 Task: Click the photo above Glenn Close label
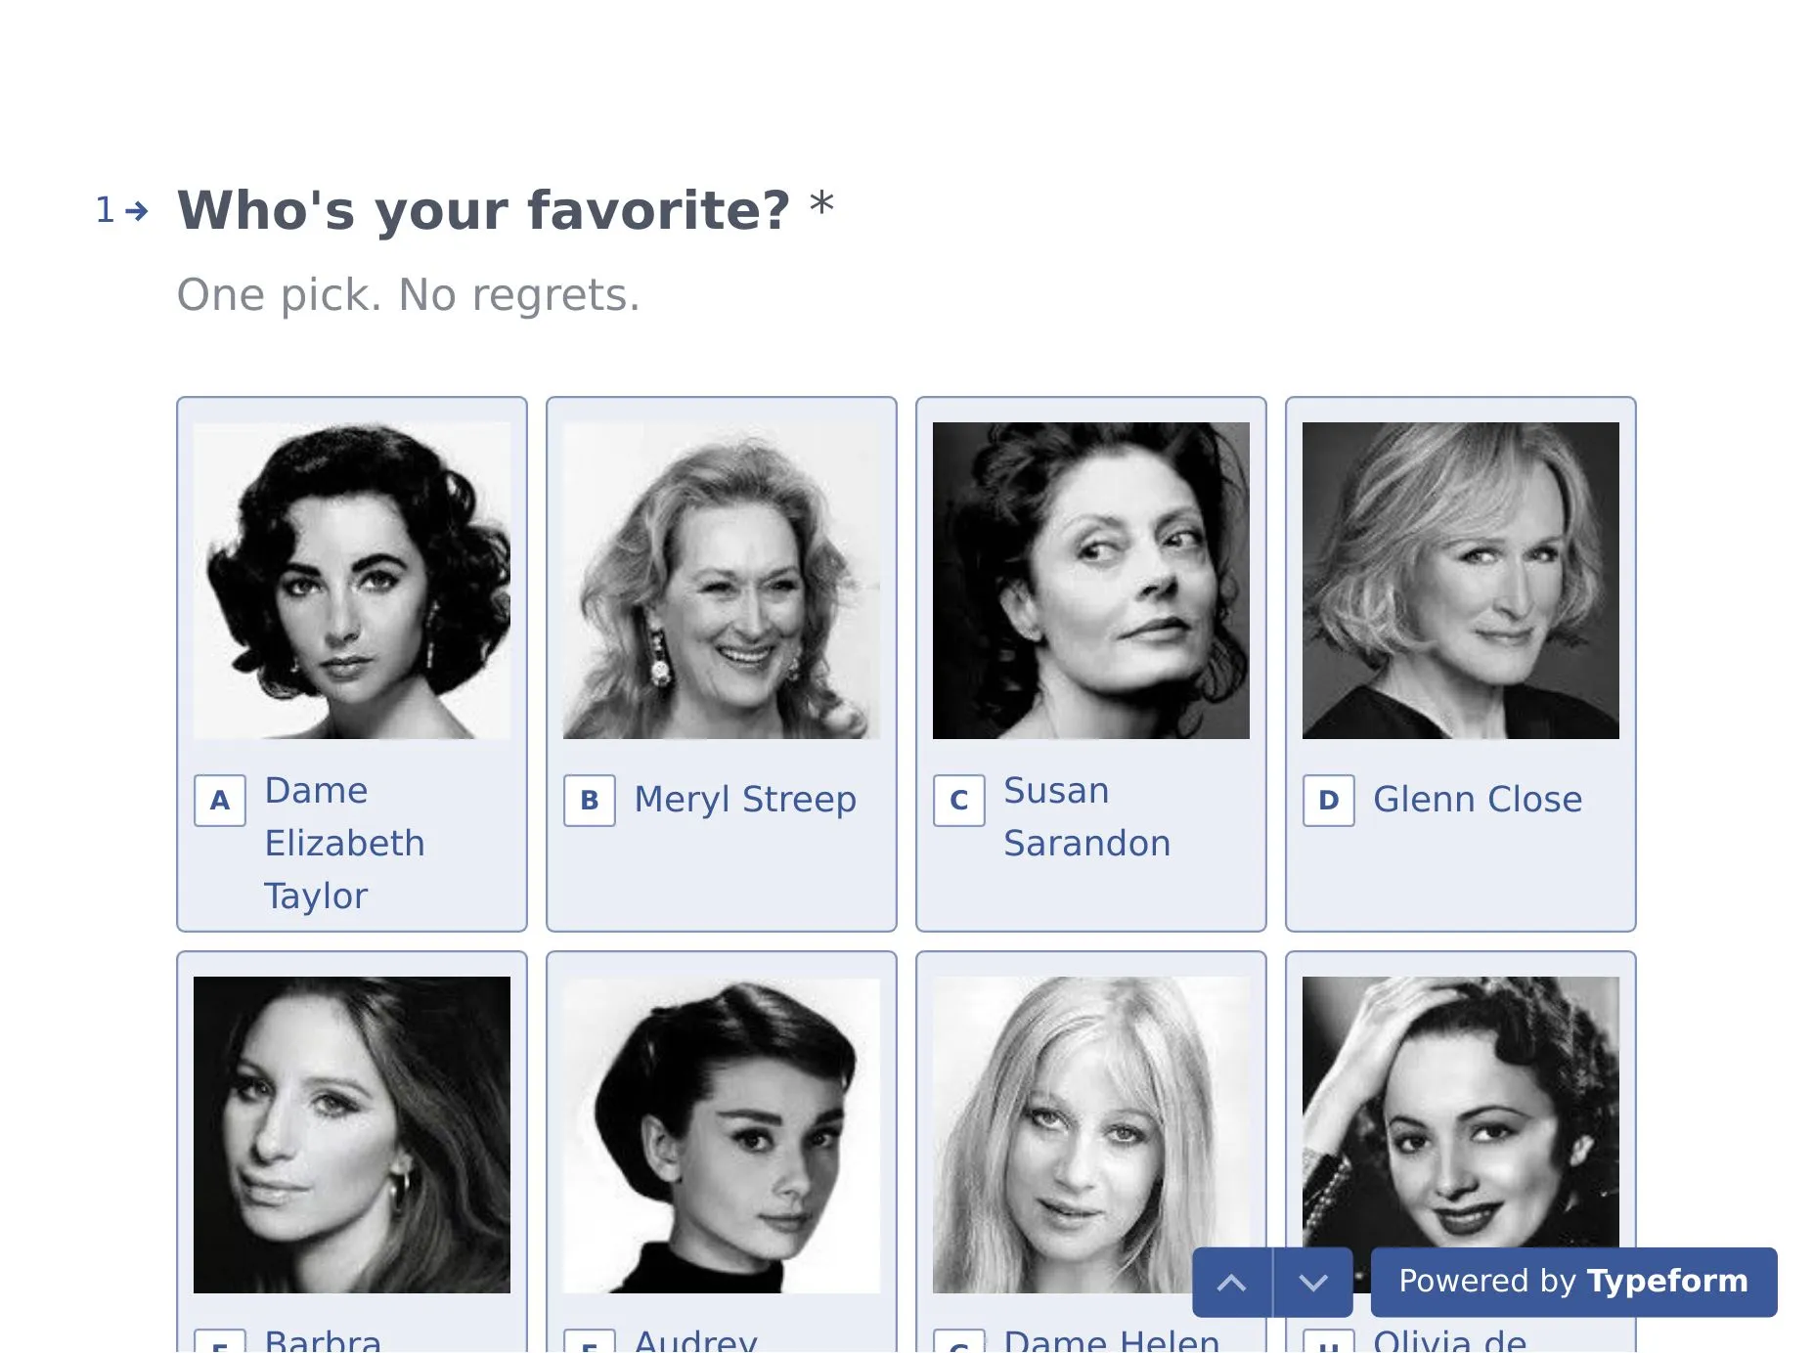click(x=1461, y=581)
